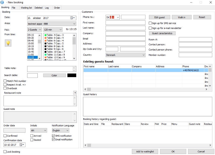The height and width of the screenshot is (155, 215).
Task: Select the 11:15 time entry
Action: [x=33, y=57]
